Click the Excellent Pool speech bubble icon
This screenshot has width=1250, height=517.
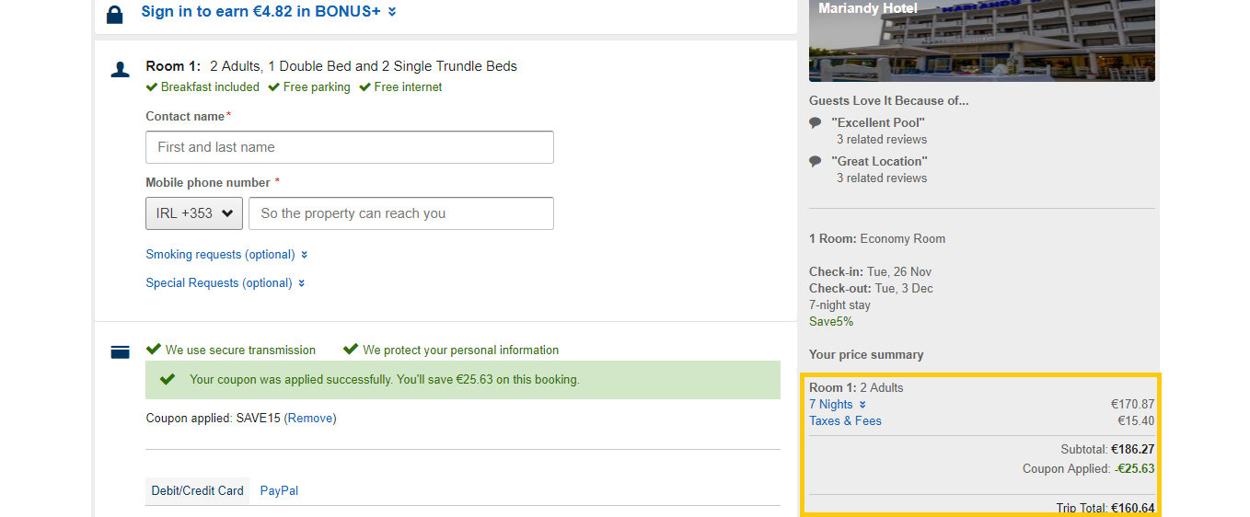tap(815, 122)
